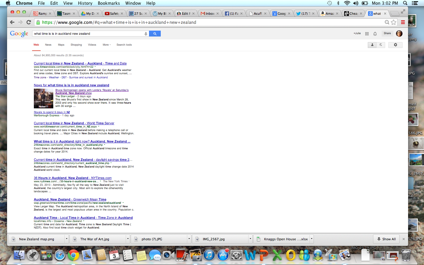Image resolution: width=424 pixels, height=265 pixels.
Task: Click the browser back arrow
Action: (x=12, y=22)
